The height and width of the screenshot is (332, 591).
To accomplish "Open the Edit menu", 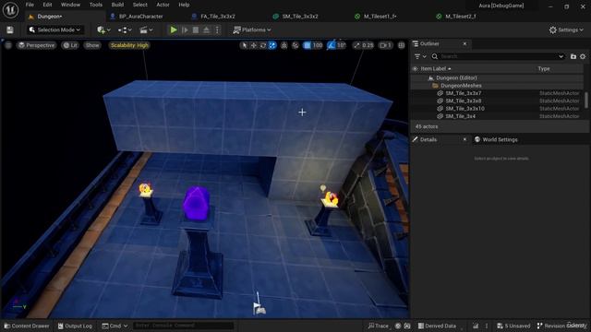I will tap(47, 5).
